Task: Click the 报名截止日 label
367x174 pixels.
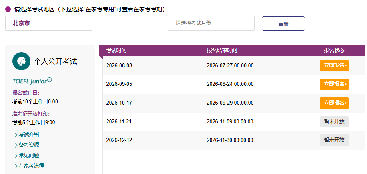Action: [26, 93]
